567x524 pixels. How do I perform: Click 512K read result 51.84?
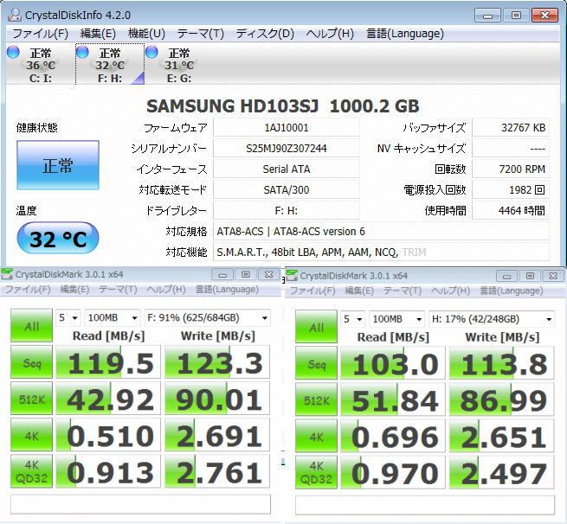393,399
